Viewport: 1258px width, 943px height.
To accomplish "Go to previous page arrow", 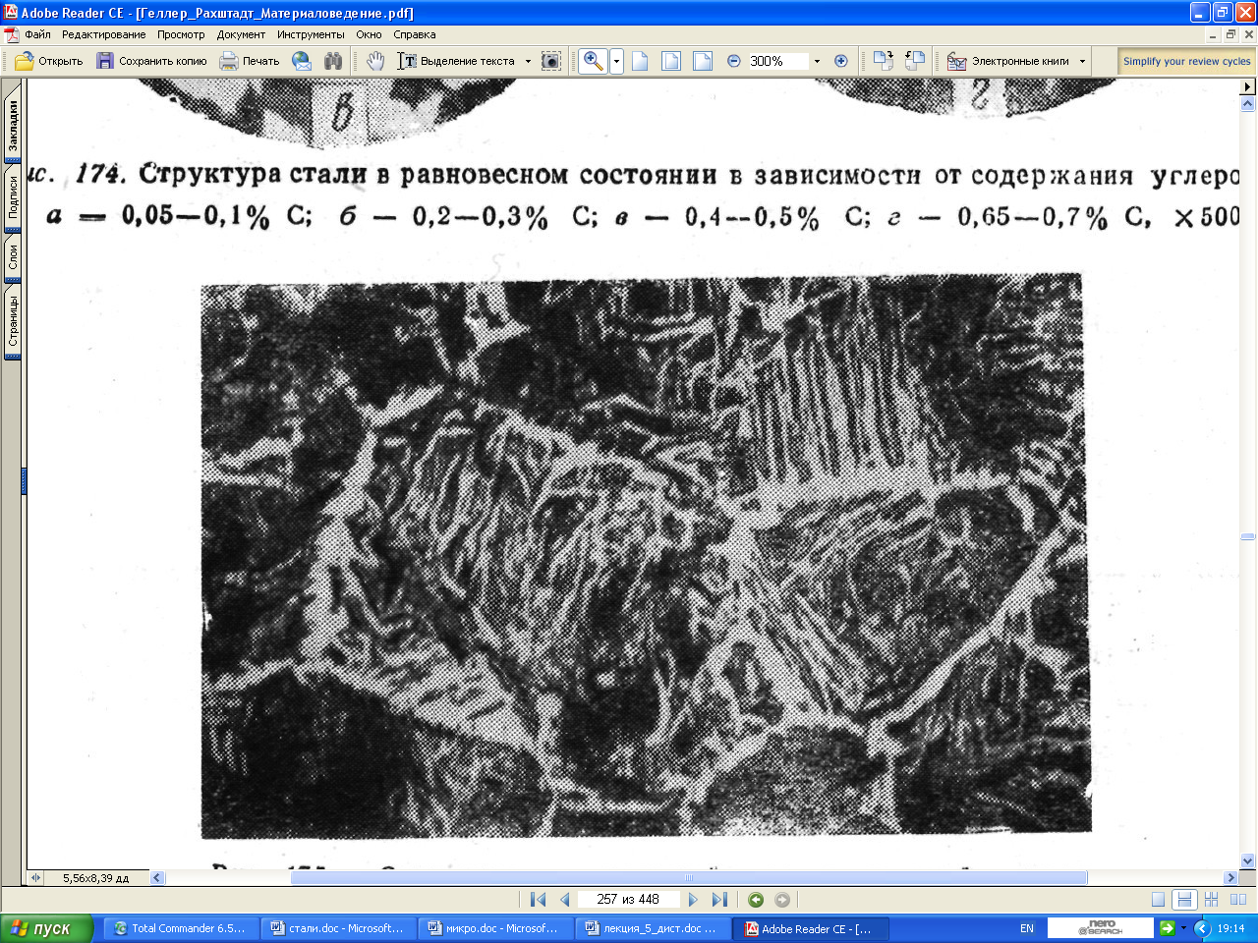I will click(x=564, y=899).
